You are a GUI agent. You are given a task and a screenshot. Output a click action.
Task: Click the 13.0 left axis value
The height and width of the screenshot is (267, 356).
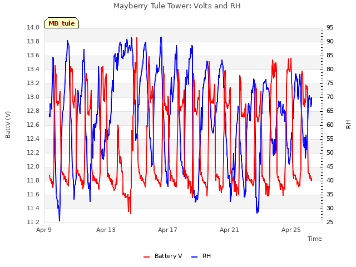33,97
